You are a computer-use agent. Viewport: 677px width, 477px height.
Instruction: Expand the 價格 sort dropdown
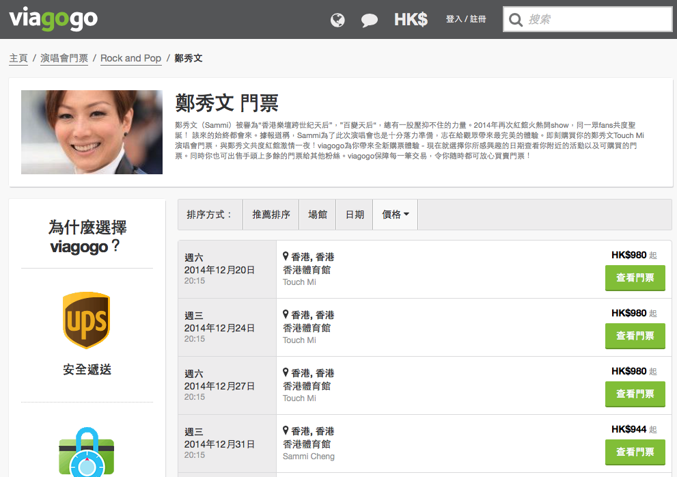pyautogui.click(x=396, y=215)
